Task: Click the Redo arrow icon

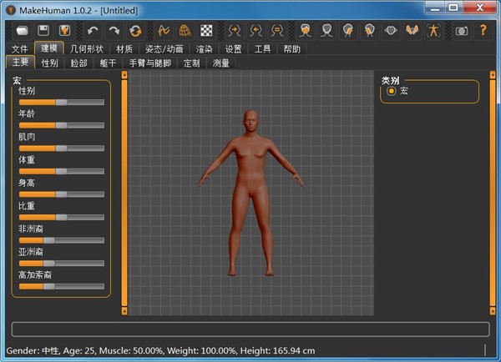Action: 114,31
